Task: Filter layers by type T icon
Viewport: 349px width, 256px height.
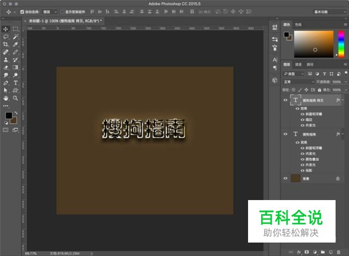Action: (x=324, y=74)
